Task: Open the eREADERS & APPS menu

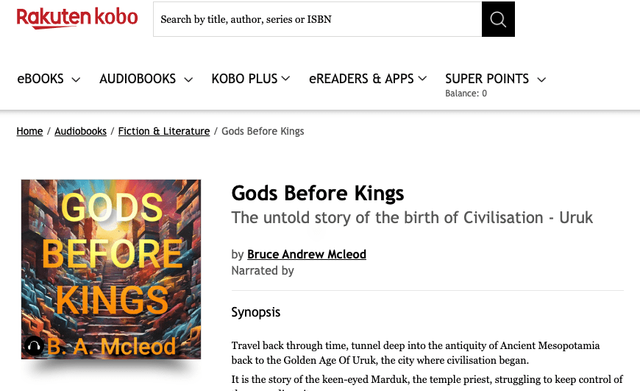Action: pyautogui.click(x=361, y=79)
